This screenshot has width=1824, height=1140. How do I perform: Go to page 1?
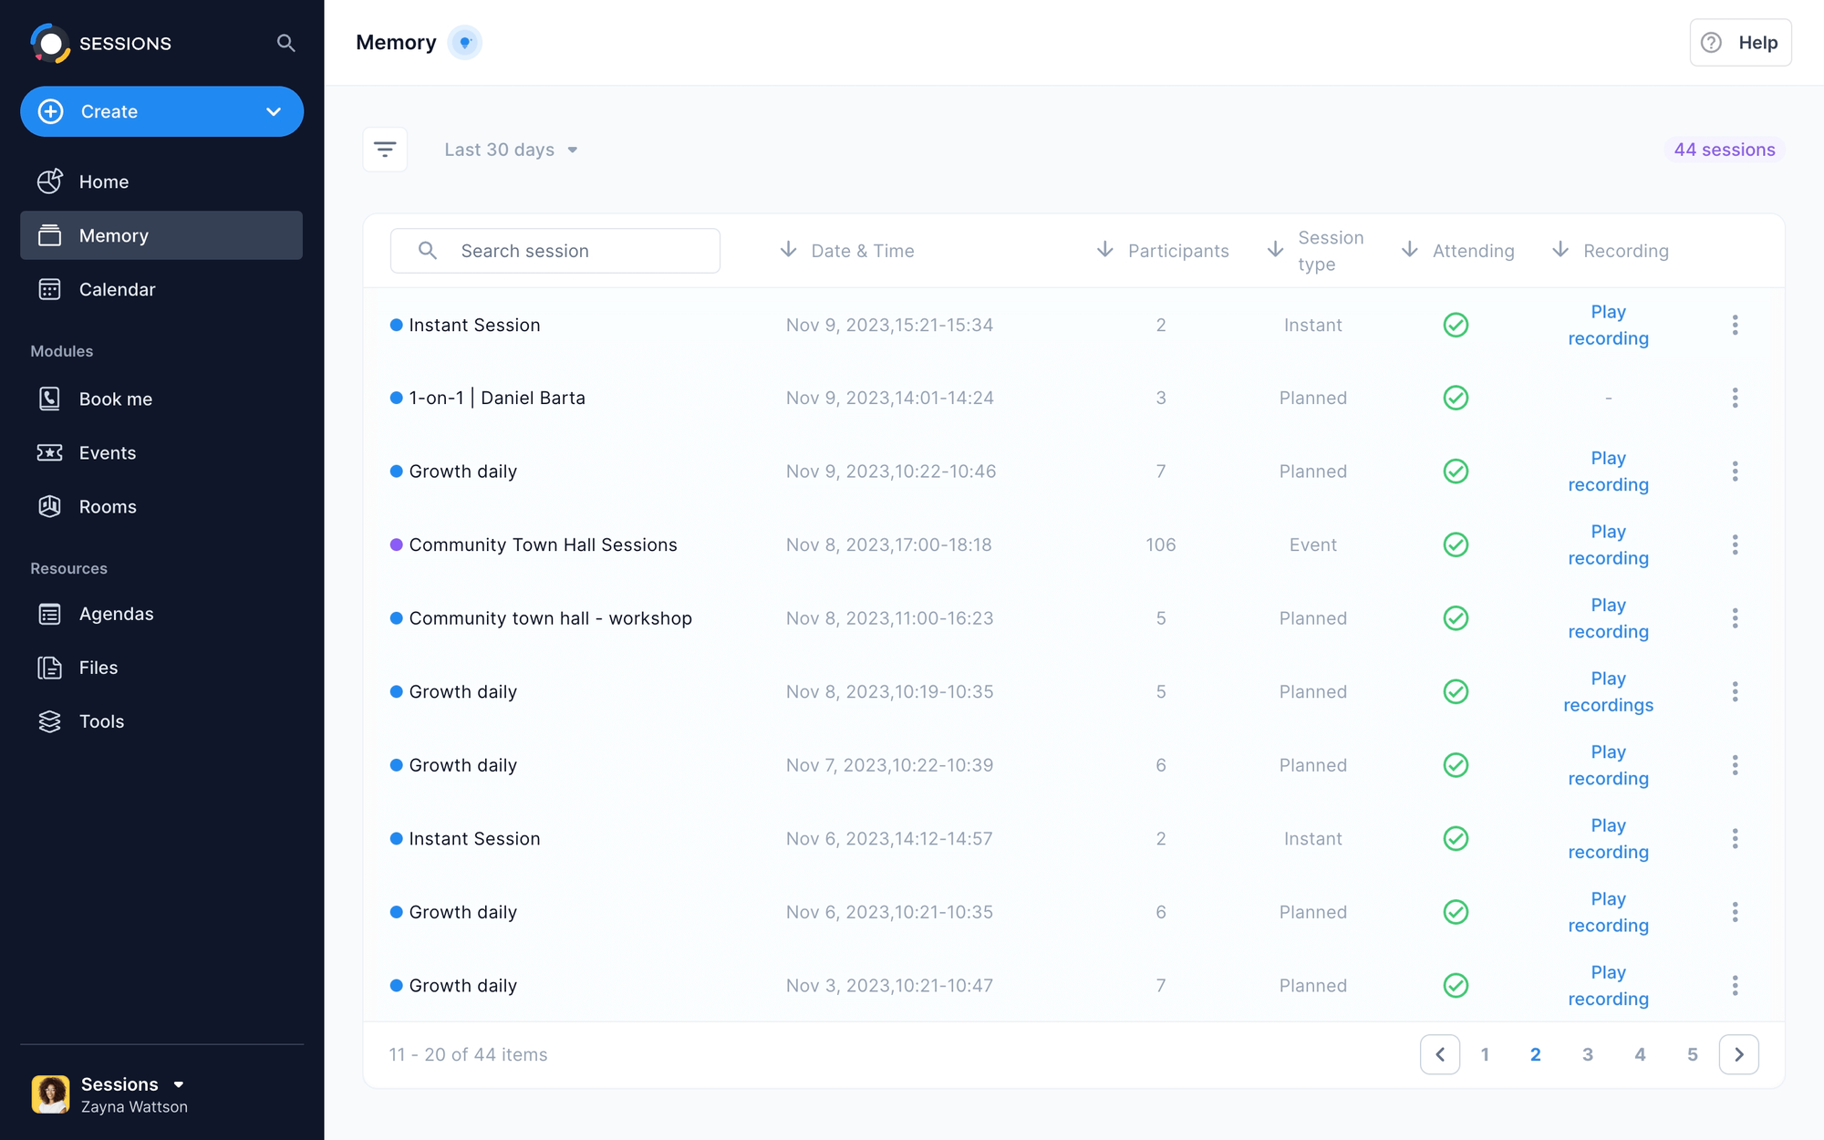point(1485,1055)
